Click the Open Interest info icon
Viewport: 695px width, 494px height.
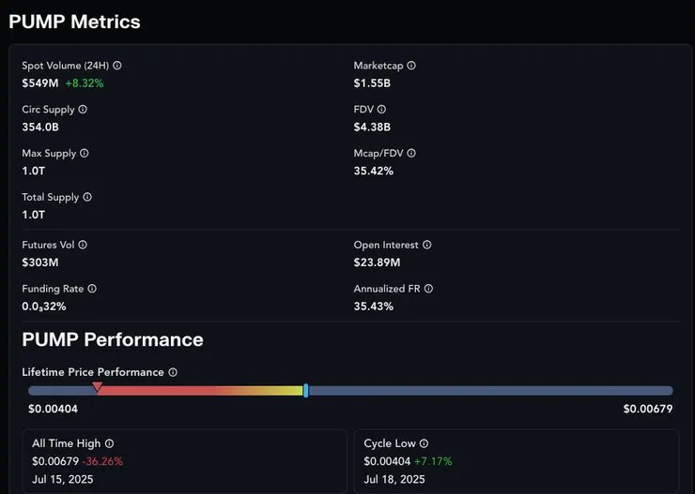tap(427, 245)
